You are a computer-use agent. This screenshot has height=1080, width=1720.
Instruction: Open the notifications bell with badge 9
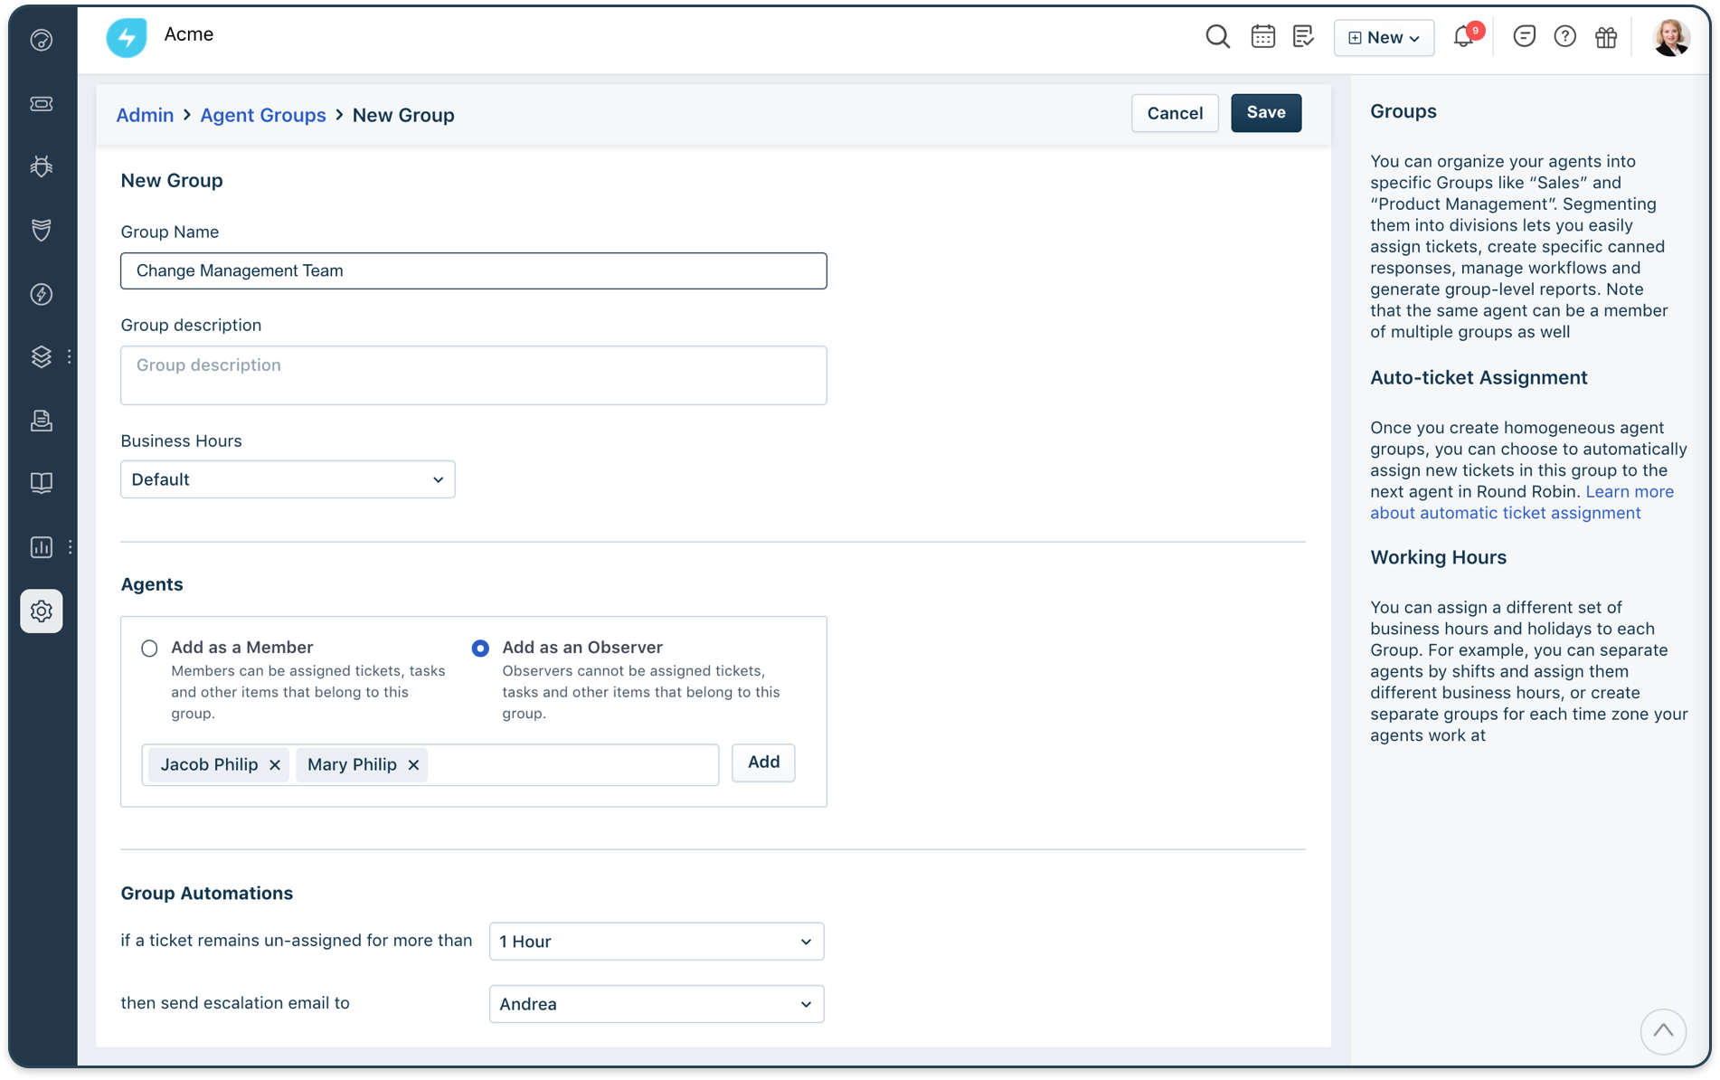1462,38
